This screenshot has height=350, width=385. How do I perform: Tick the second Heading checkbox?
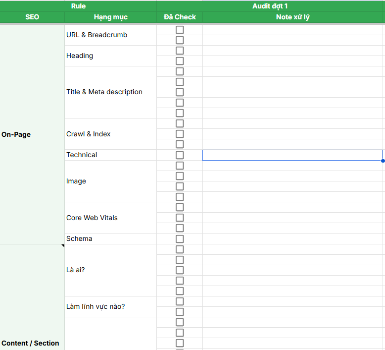pyautogui.click(x=180, y=61)
